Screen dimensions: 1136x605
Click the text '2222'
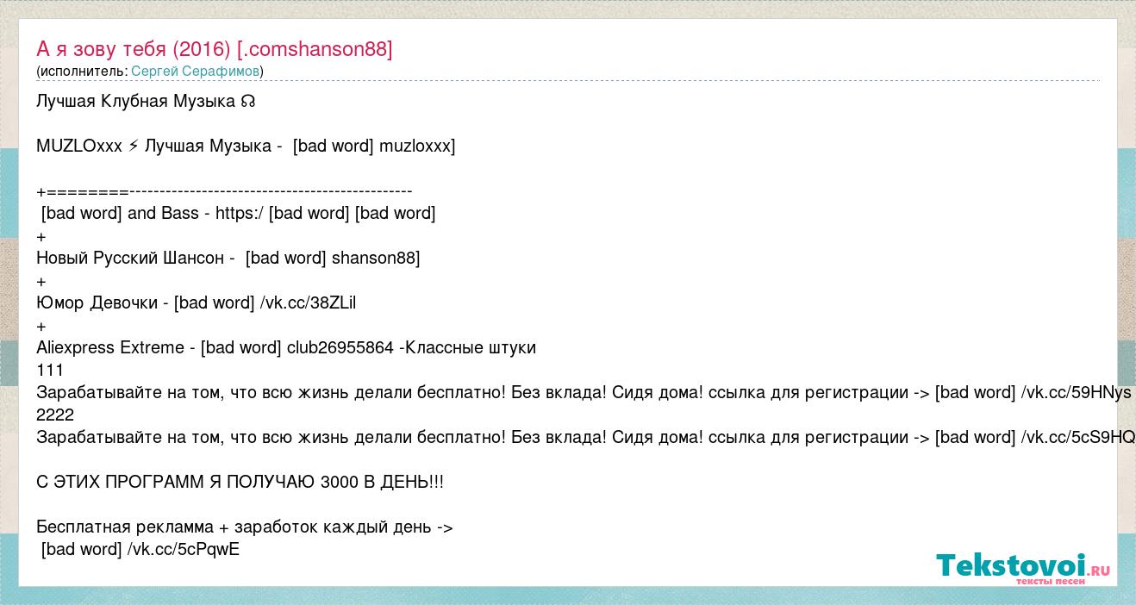(55, 415)
